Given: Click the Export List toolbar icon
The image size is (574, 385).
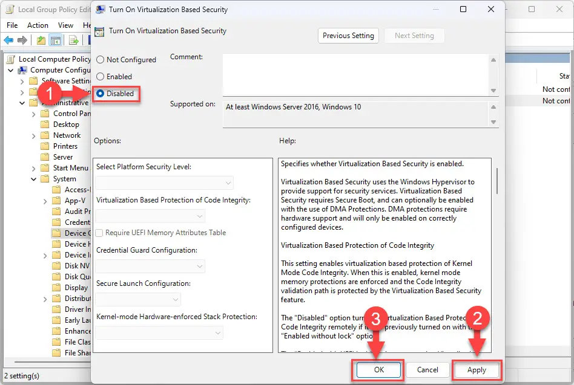Looking at the screenshot, I should (74, 40).
